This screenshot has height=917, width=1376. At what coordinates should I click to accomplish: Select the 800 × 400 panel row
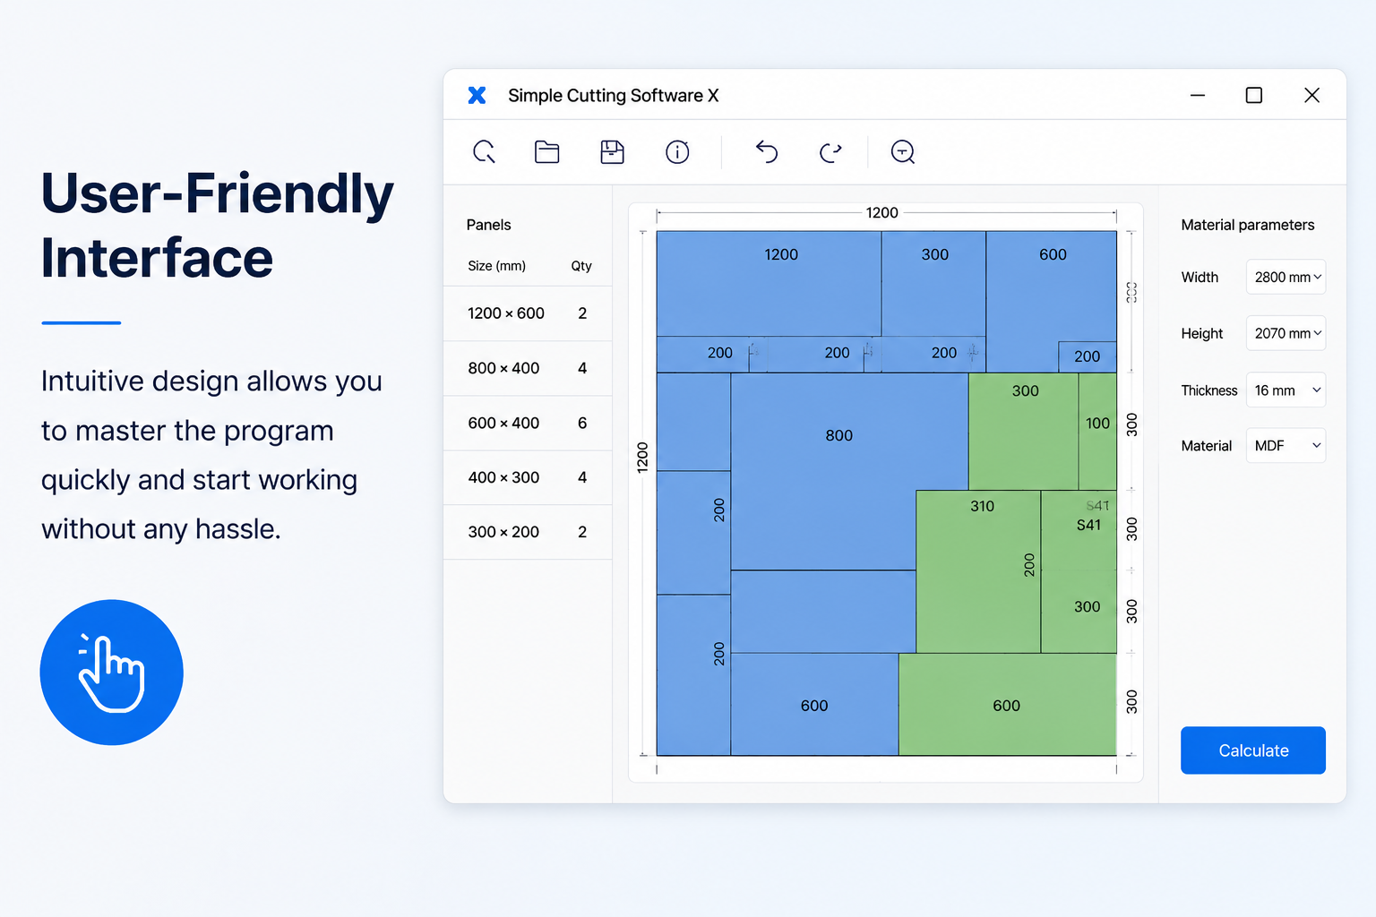[x=528, y=368]
